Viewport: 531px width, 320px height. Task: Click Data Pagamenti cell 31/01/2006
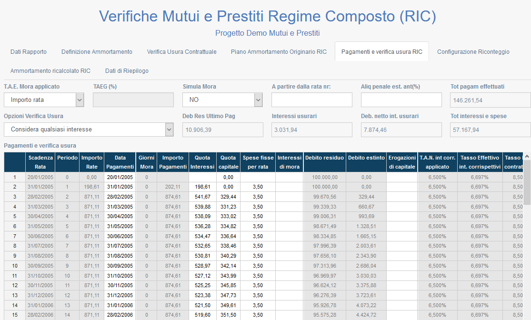point(120,305)
